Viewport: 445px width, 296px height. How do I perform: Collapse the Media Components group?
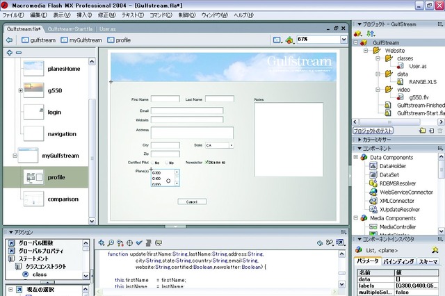coord(355,218)
